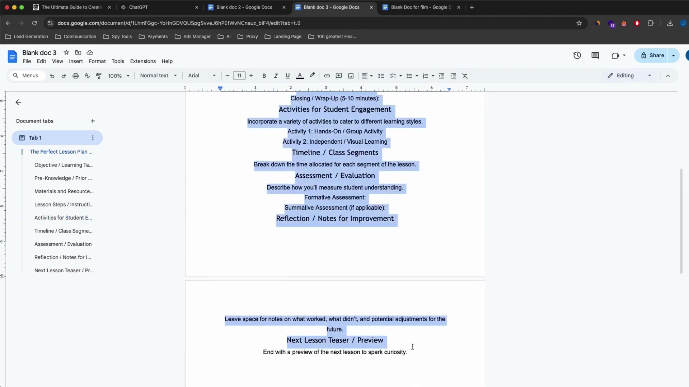Add a new document tab plus

pyautogui.click(x=93, y=121)
